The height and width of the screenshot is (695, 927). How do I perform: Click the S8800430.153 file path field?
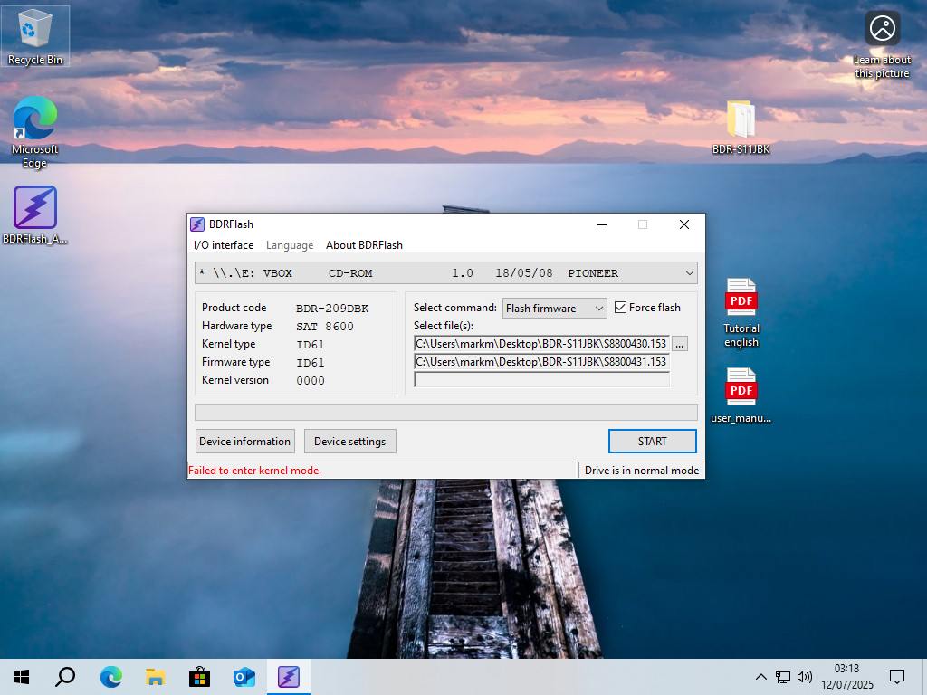click(x=541, y=343)
